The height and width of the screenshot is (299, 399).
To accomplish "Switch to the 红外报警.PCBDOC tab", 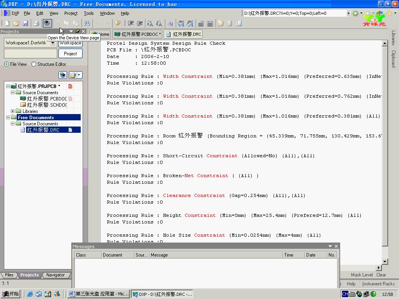I will [138, 34].
